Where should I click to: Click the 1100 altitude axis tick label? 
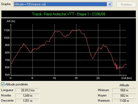coord(7,30)
